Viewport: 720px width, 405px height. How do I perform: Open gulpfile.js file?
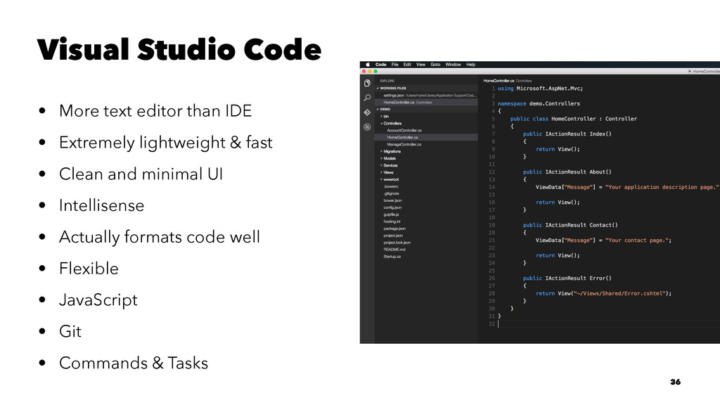(x=391, y=214)
